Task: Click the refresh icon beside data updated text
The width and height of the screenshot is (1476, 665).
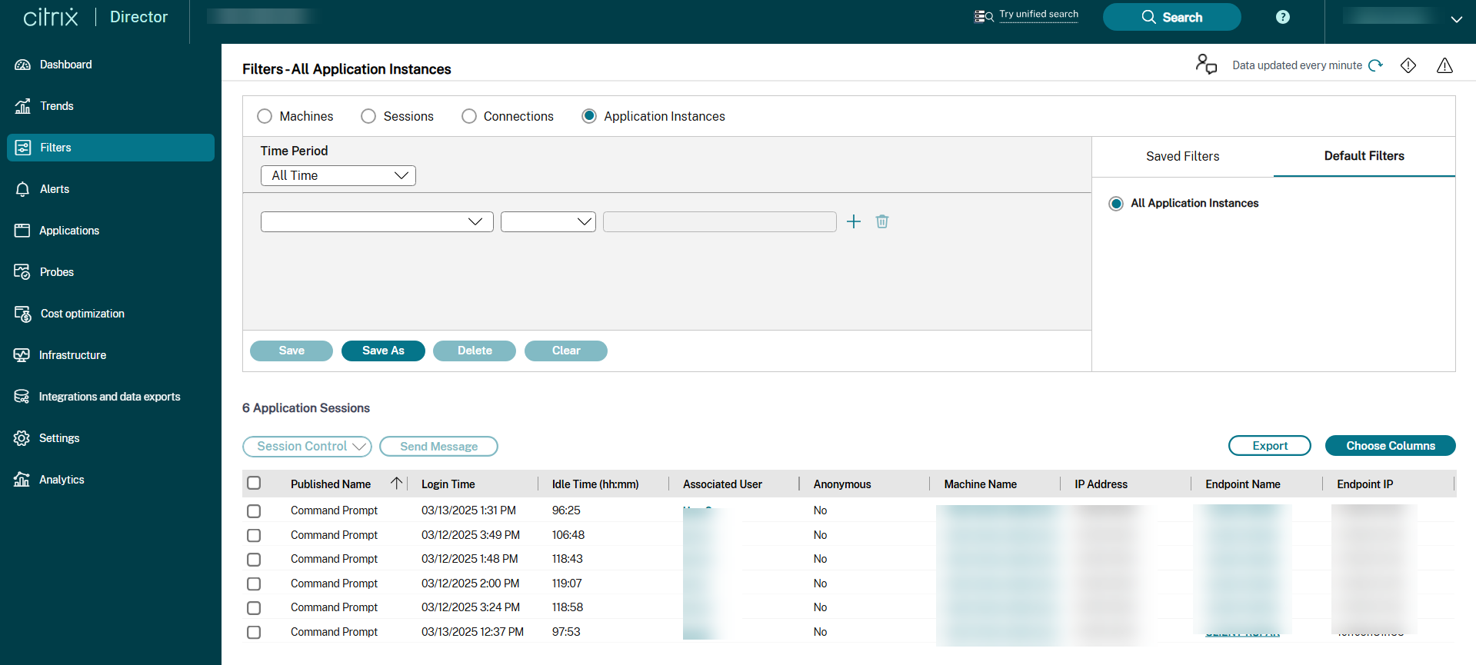Action: click(1376, 65)
